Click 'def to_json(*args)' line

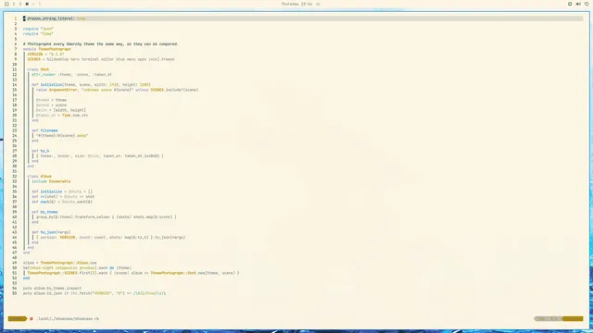coord(51,232)
